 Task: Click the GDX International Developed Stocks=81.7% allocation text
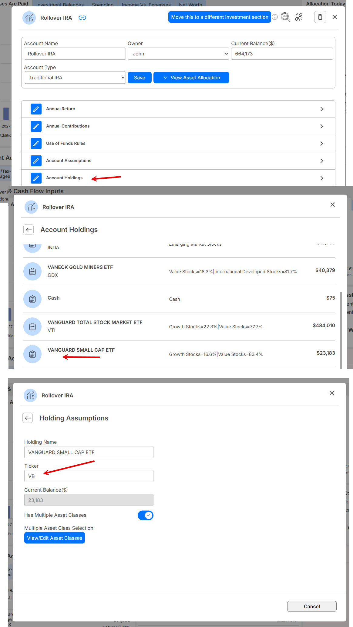click(x=256, y=271)
